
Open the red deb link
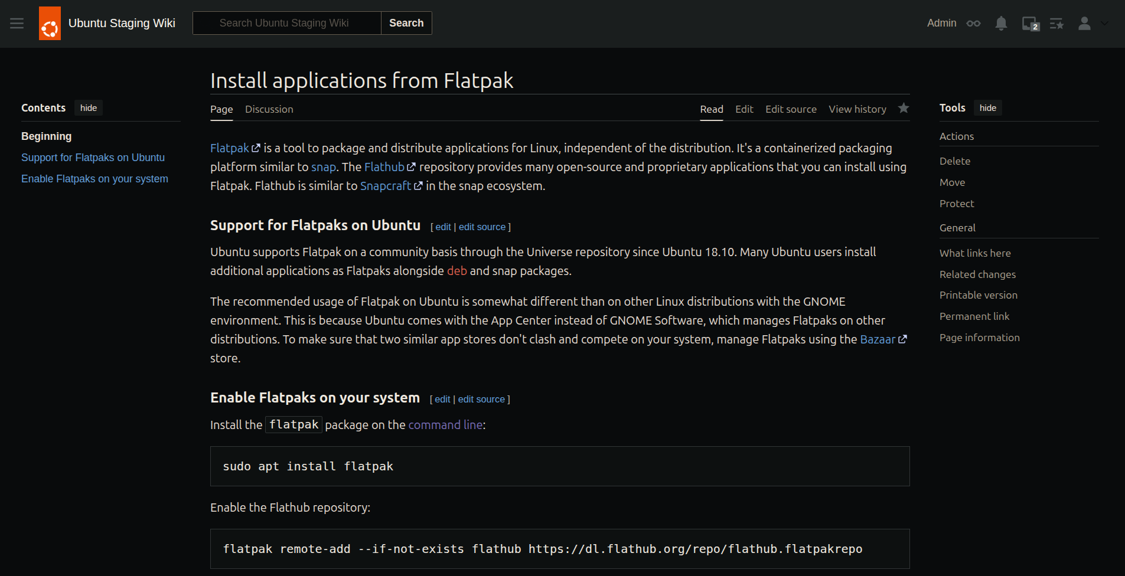[x=456, y=271]
